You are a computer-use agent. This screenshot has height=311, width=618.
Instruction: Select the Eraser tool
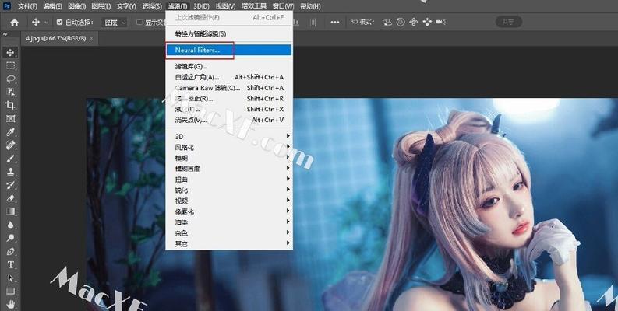[x=11, y=198]
